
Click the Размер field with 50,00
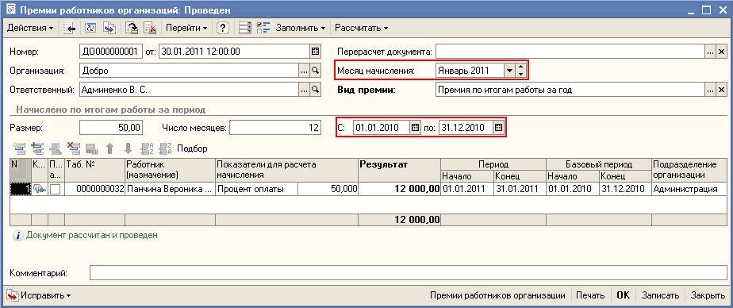(111, 127)
